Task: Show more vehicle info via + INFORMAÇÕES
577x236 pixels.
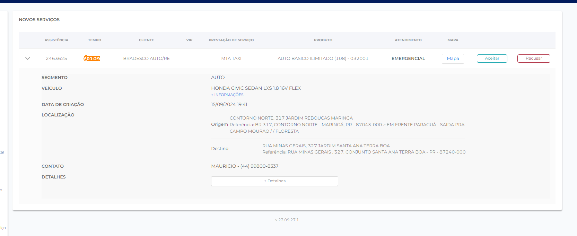Action: pos(227,95)
